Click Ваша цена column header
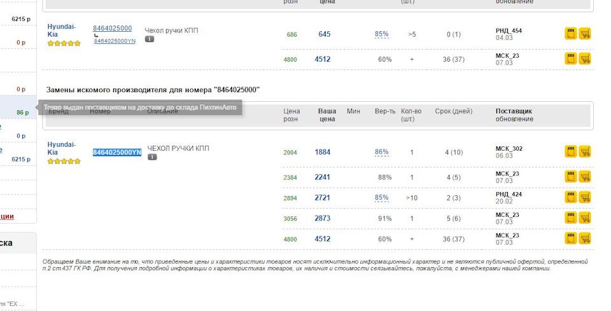Viewport: 611px width, 311px height. coord(327,115)
